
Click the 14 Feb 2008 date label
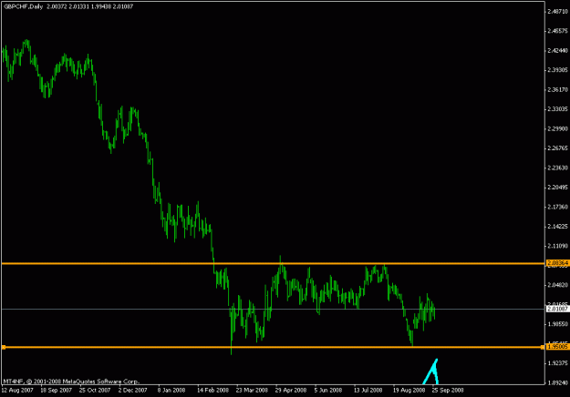click(x=212, y=391)
